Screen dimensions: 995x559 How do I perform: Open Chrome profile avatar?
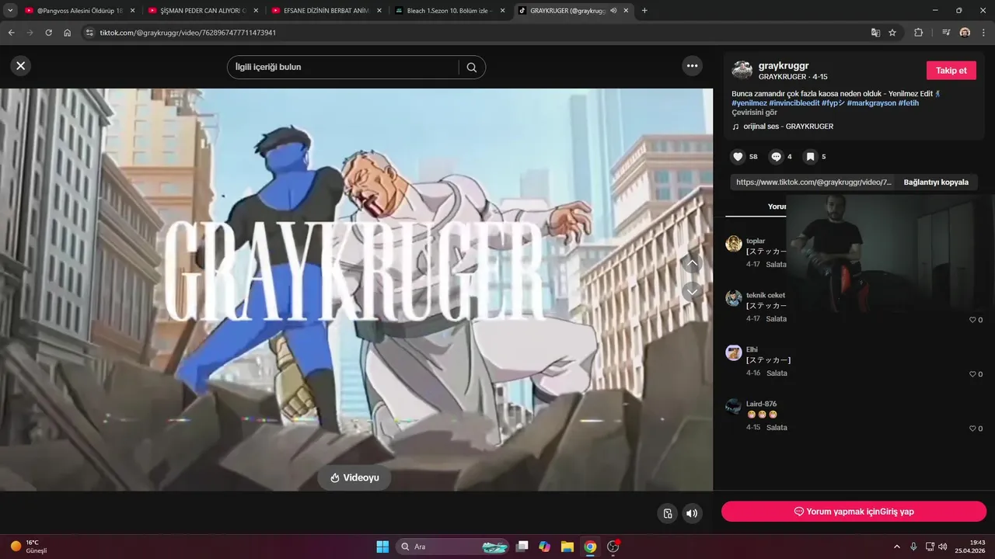[x=965, y=33]
